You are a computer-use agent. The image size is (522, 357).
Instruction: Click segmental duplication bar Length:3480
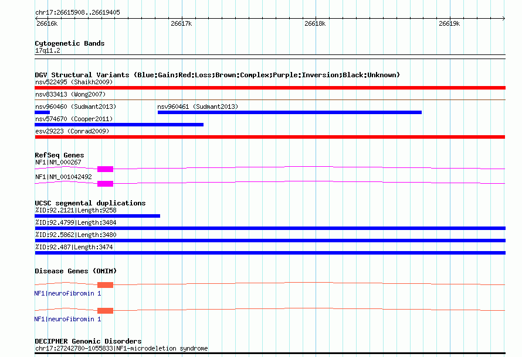(x=270, y=241)
